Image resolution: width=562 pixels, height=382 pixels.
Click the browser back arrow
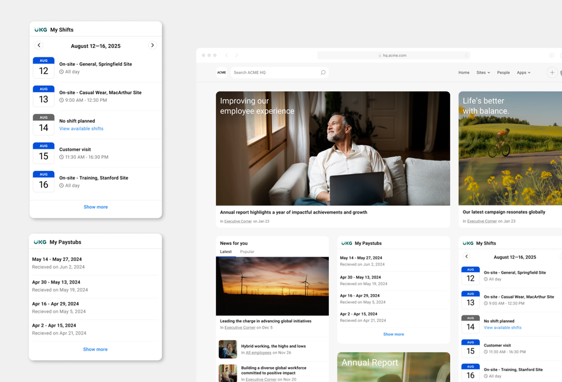coord(226,55)
